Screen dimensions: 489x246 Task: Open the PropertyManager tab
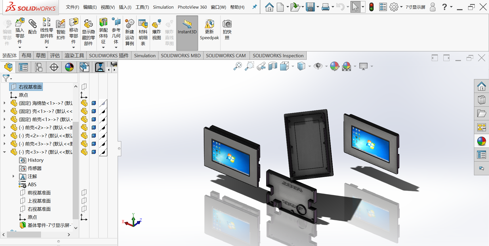pos(23,67)
